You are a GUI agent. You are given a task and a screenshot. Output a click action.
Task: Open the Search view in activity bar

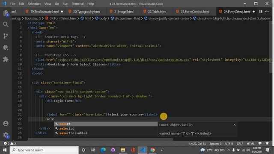pos(6,24)
